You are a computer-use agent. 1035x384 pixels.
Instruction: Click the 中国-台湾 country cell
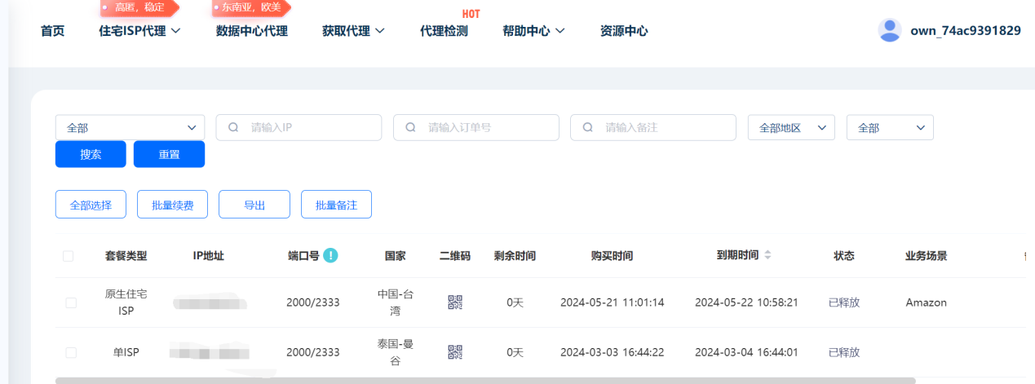396,302
